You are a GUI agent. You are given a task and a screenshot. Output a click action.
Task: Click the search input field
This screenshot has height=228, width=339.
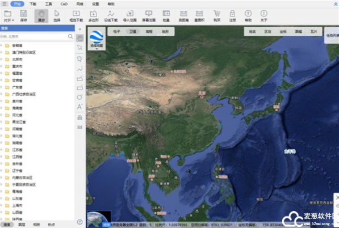(34, 36)
